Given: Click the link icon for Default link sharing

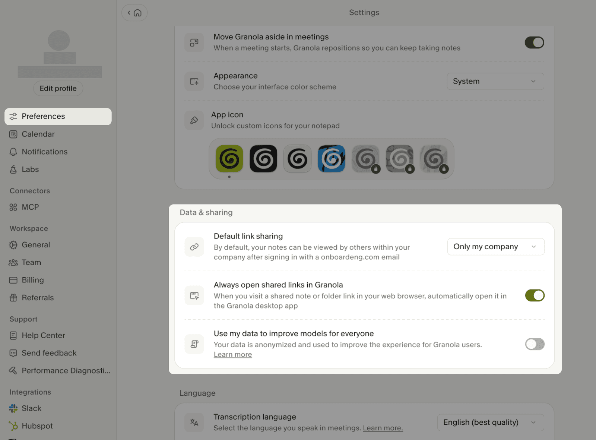Looking at the screenshot, I should tap(194, 247).
